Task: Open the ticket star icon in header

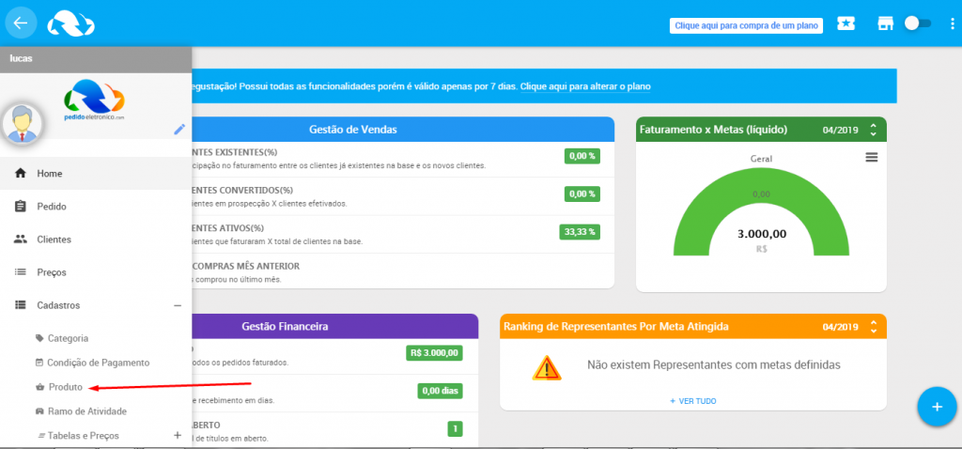Action: coord(846,23)
